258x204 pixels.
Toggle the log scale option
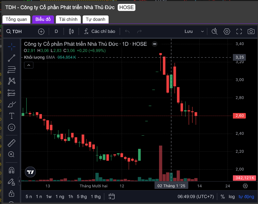tap(232, 197)
